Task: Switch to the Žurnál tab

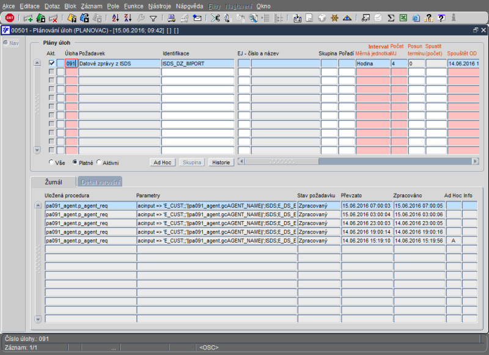Action: pos(53,182)
